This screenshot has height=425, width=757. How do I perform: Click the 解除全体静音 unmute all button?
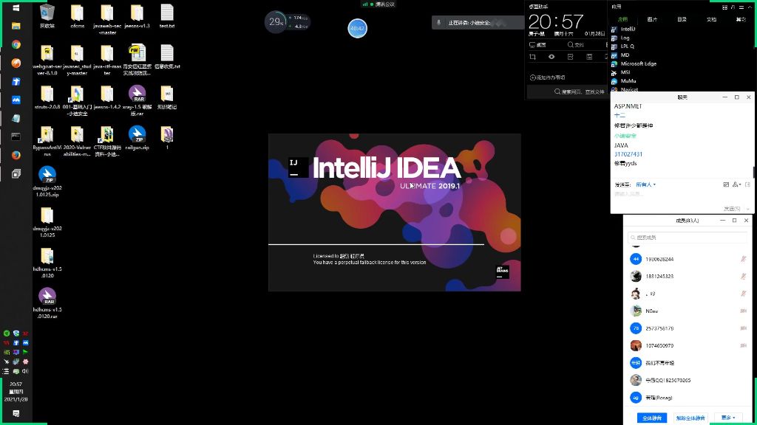click(x=690, y=418)
